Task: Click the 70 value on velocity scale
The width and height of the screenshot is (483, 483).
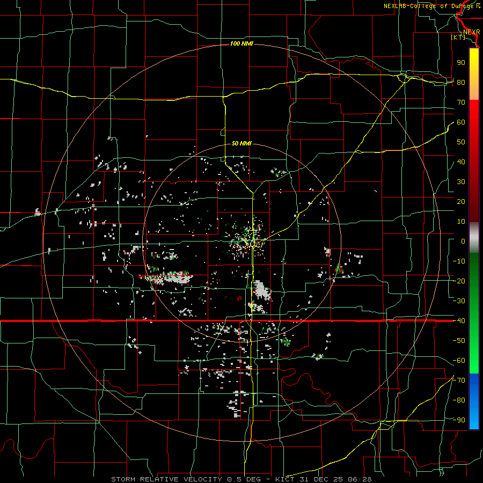Action: (461, 103)
